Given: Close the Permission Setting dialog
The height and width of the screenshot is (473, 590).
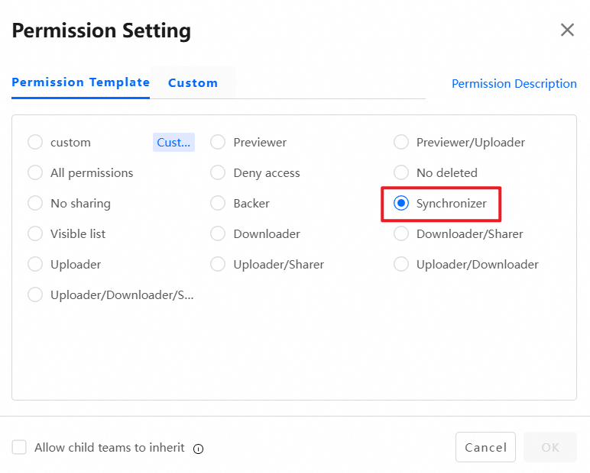Looking at the screenshot, I should (x=567, y=30).
